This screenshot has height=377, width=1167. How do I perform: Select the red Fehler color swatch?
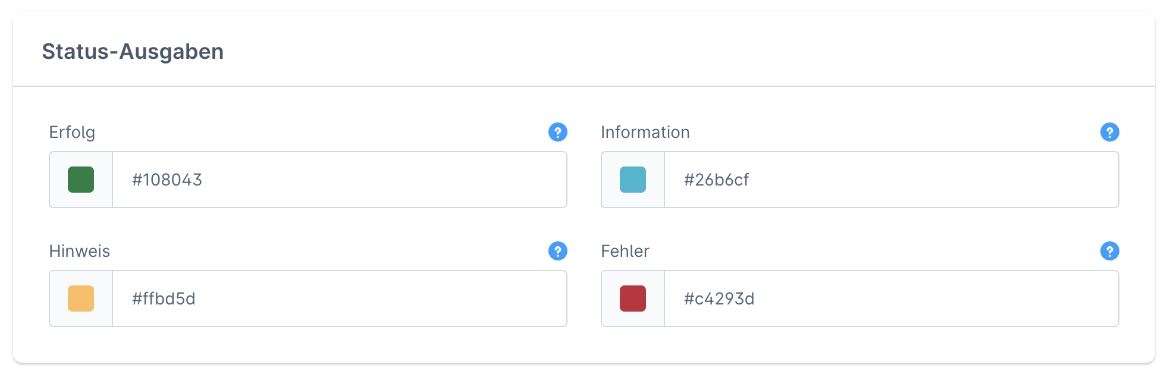[x=633, y=299]
